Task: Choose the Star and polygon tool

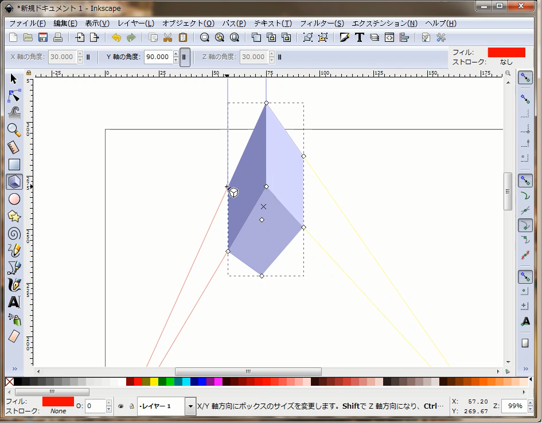Action: [x=14, y=216]
